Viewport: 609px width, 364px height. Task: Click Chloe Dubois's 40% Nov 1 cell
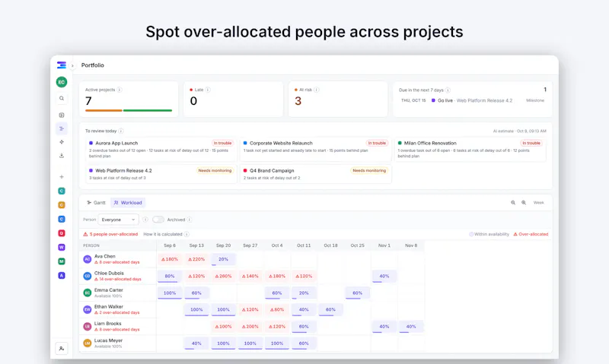384,276
